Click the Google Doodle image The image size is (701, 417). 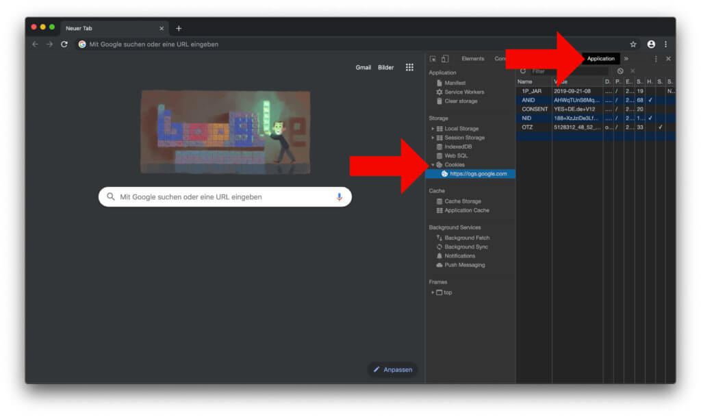(x=225, y=132)
